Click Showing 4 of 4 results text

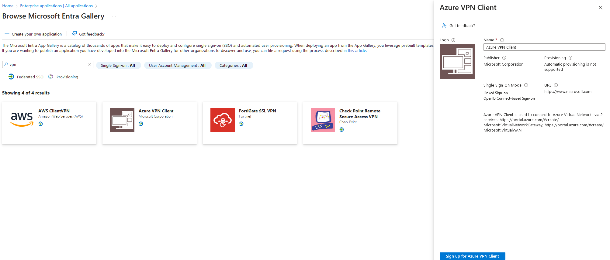pos(26,93)
